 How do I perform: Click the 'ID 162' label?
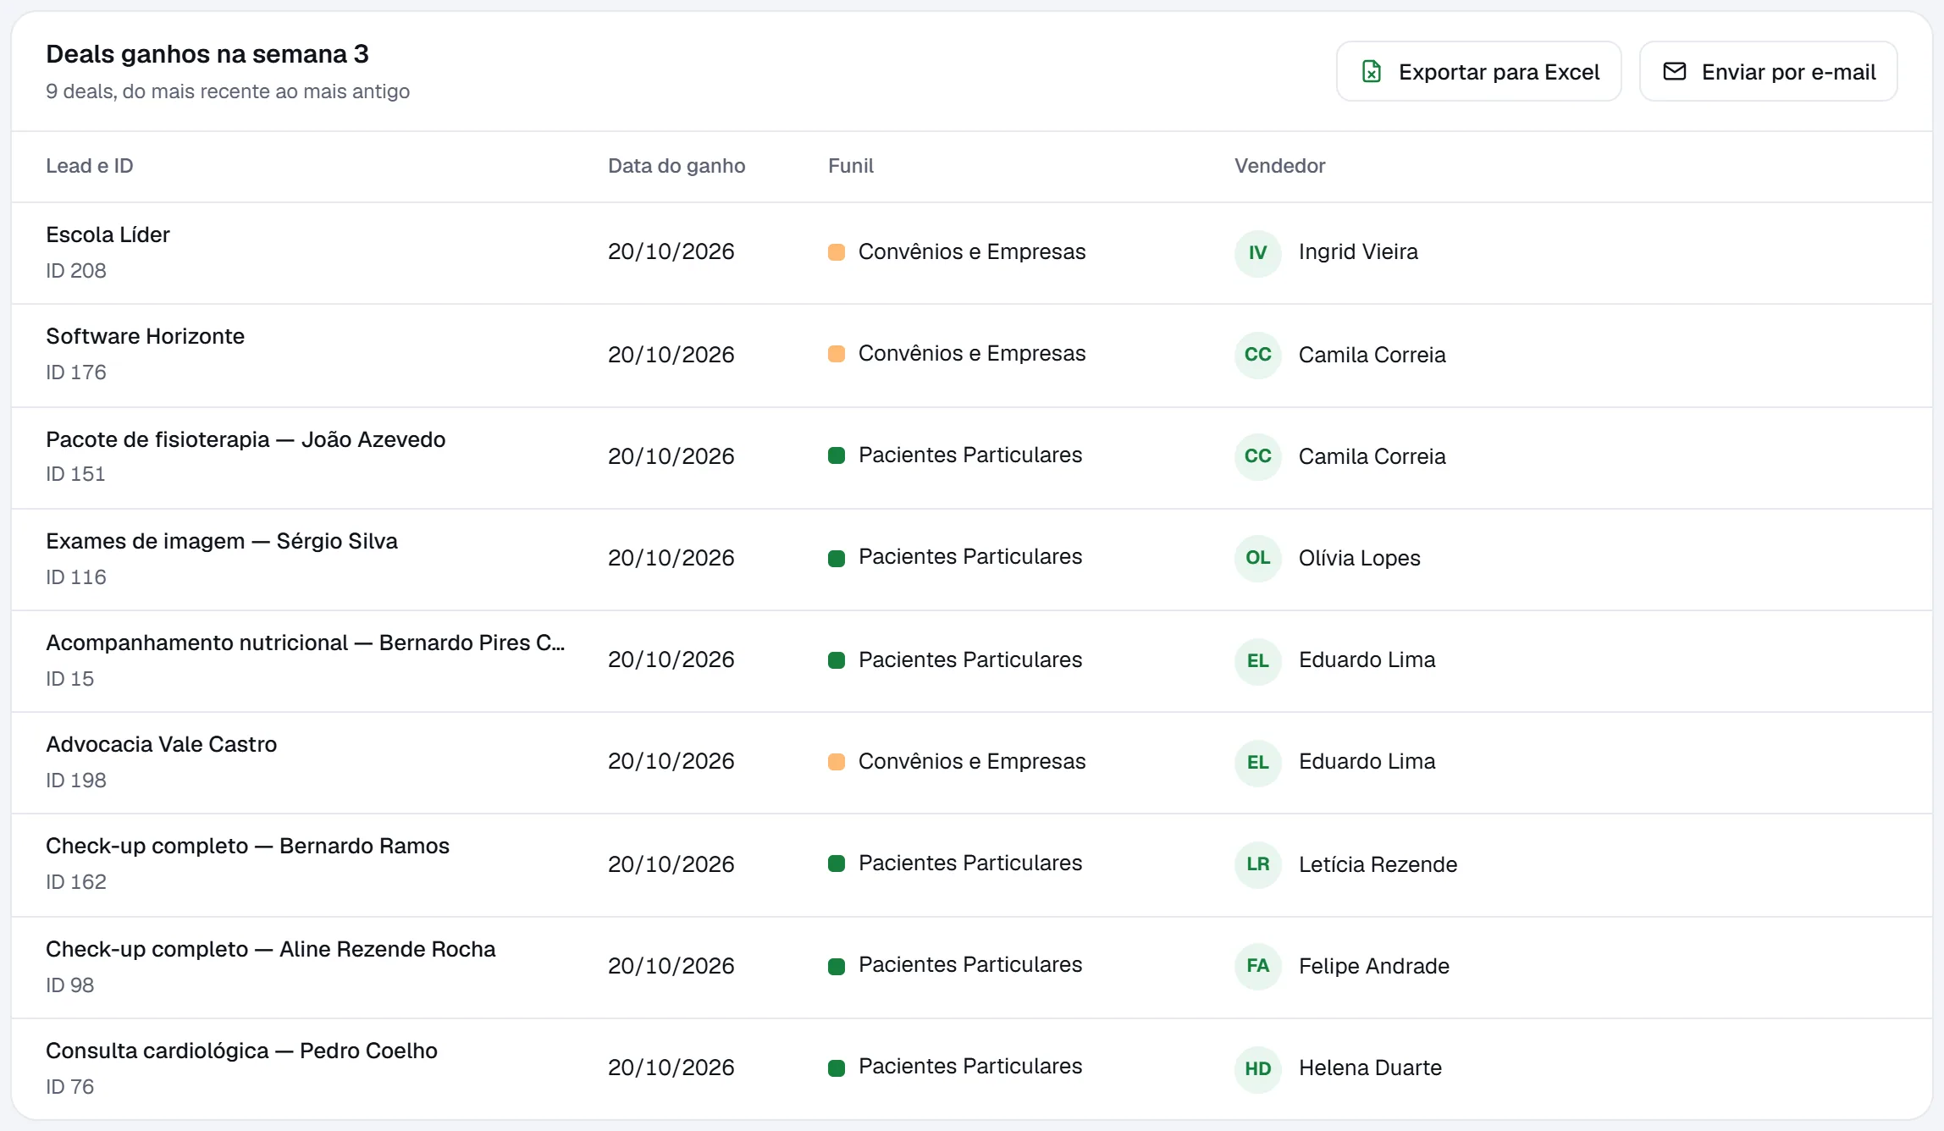point(76,882)
